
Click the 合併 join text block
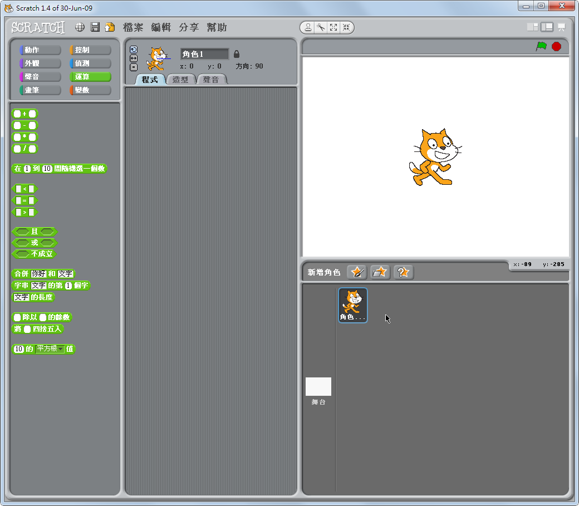43,274
